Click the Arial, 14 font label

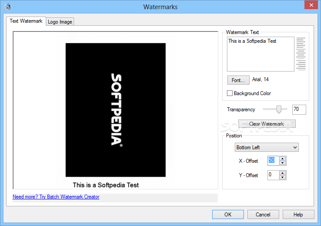pyautogui.click(x=260, y=79)
